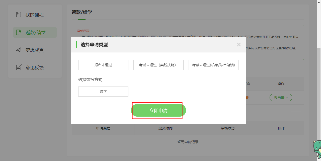Select 续学 as the renewal method
This screenshot has width=321, height=161.
click(x=103, y=92)
